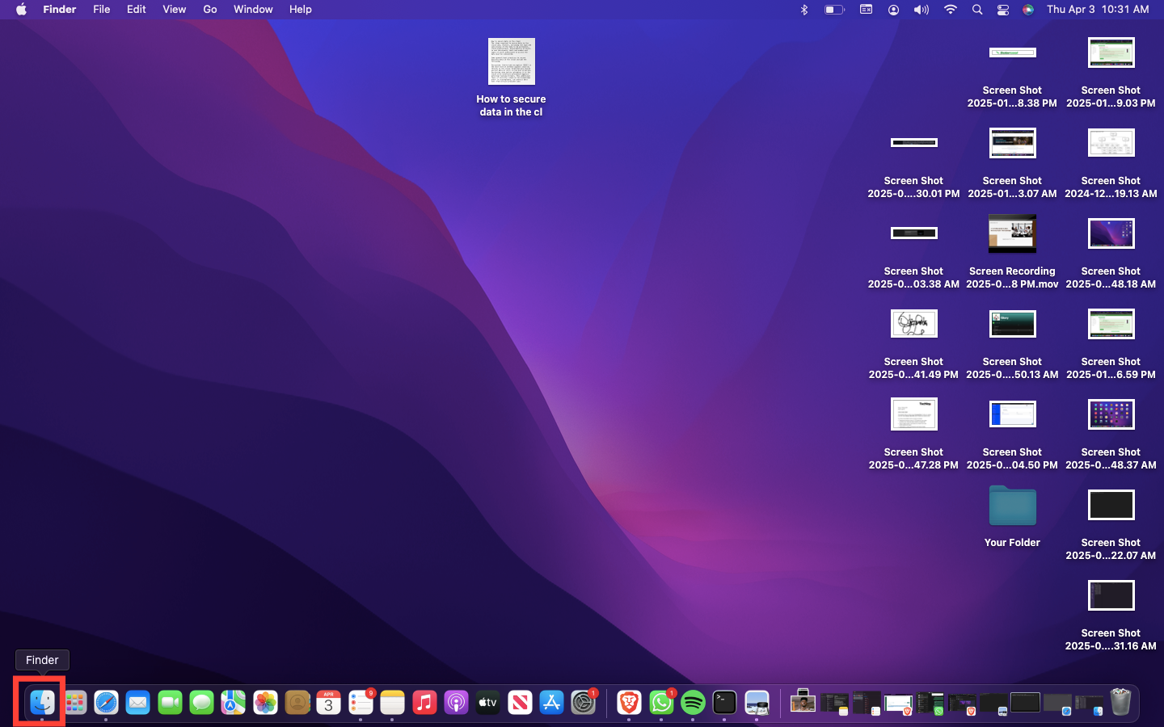This screenshot has height=727, width=1164.
Task: Click the Apple logo menu
Action: point(22,10)
